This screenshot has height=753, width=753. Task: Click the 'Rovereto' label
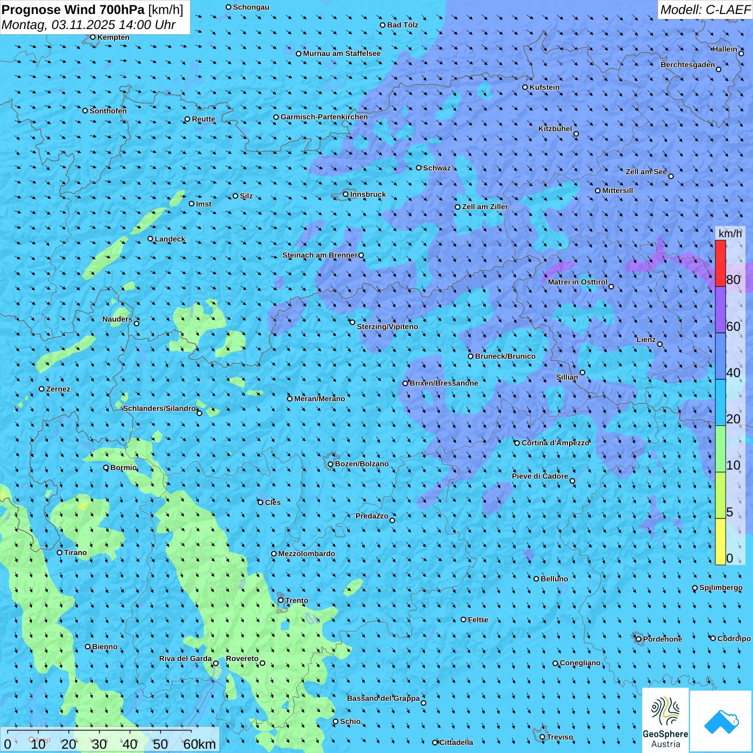pyautogui.click(x=243, y=658)
